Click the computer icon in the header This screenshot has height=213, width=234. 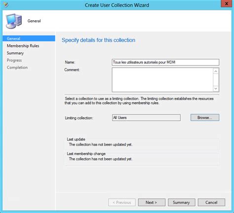tap(14, 21)
